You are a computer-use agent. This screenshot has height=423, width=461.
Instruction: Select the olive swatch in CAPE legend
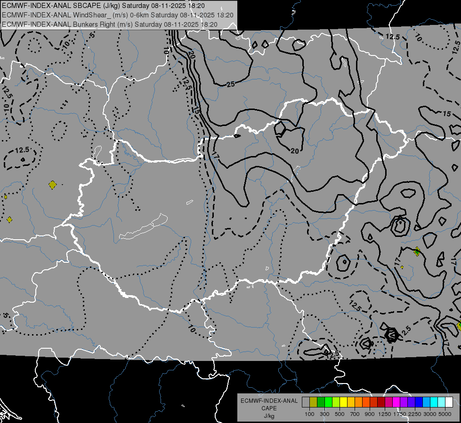314,402
